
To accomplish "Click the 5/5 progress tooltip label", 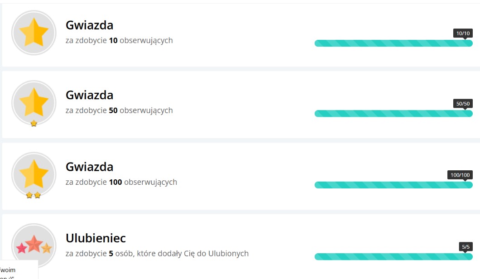I will [x=465, y=247].
